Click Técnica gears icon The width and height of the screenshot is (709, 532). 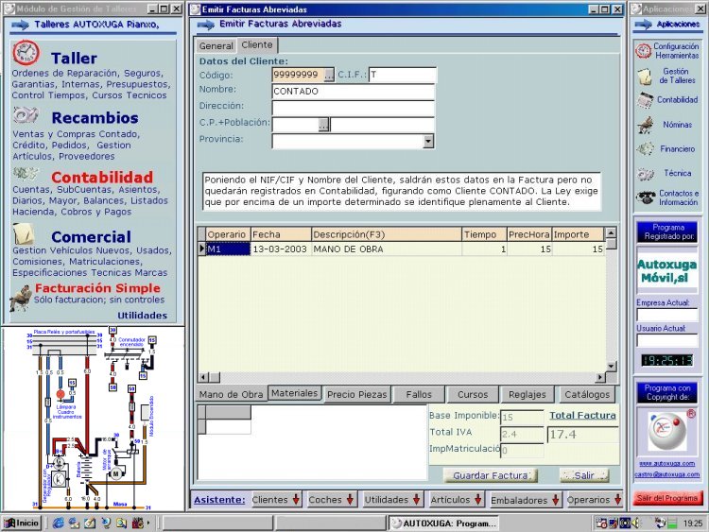646,174
